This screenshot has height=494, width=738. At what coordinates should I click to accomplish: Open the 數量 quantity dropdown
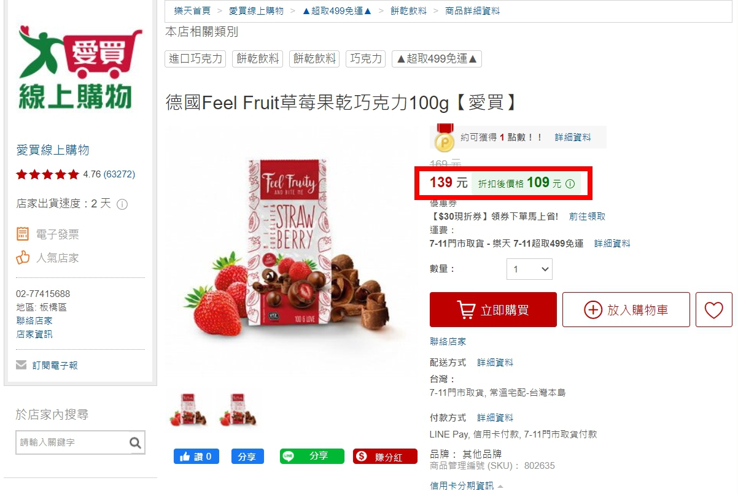529,269
